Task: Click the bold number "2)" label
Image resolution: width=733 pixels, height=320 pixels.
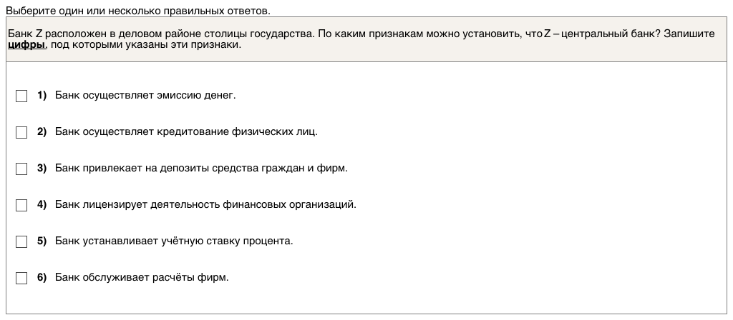Action: click(x=42, y=131)
